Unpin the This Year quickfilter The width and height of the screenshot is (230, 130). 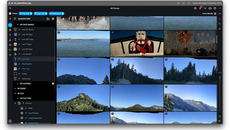click(19, 69)
